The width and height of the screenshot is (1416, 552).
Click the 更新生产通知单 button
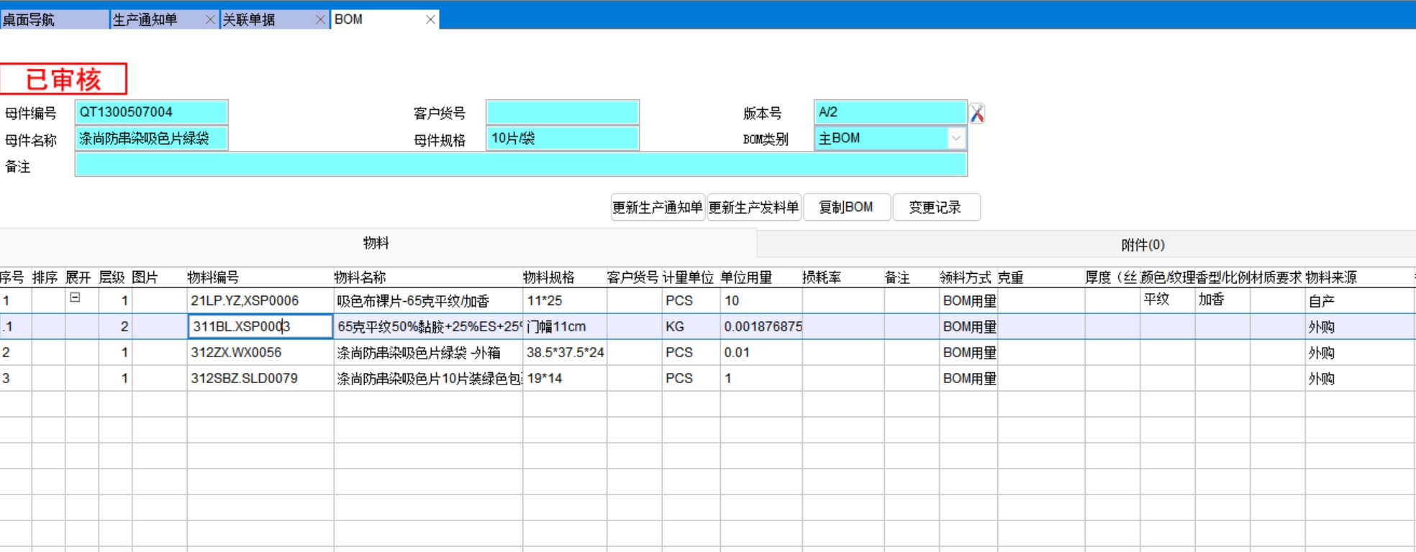657,208
